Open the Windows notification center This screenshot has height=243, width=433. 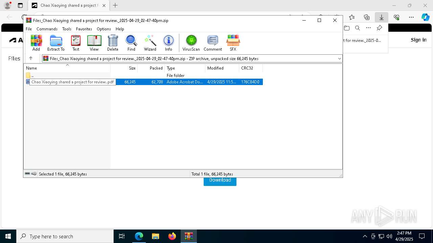click(x=422, y=236)
